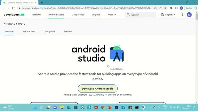Open the clock and date in taskbar
198x111 pixels.
187,107
